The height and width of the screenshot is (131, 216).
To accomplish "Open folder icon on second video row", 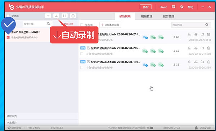I will pos(202,48).
